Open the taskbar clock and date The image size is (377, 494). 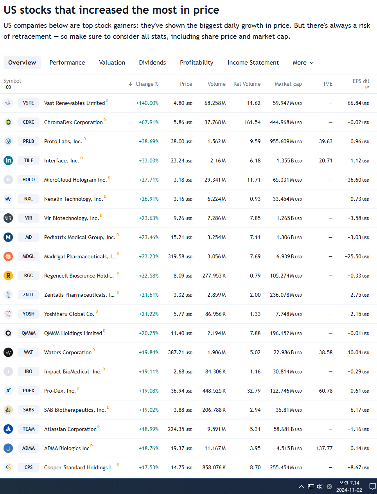[349, 487]
